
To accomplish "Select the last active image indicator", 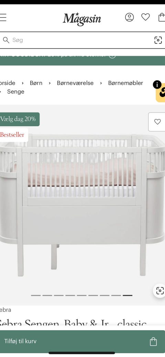I will click(128, 295).
